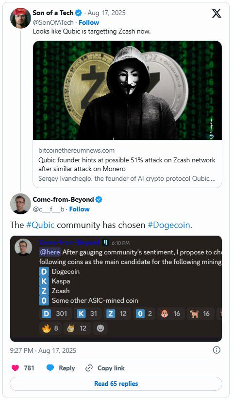Viewport: 233px width, 401px height.
Task: Click Read 65 replies button
Action: click(x=116, y=384)
